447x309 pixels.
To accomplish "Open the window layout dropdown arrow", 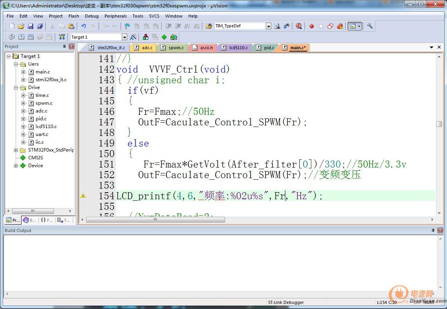I will coord(359,26).
